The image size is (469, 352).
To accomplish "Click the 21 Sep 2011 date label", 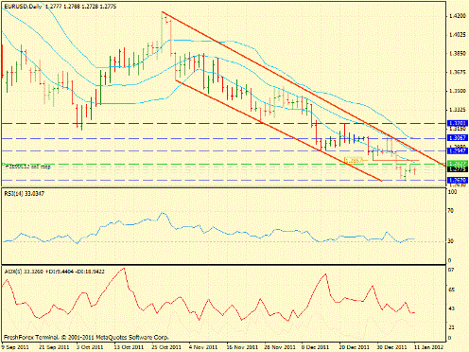I will (54, 347).
